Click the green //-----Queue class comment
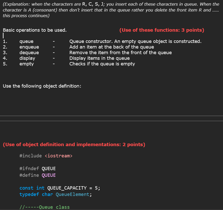 point(44,207)
